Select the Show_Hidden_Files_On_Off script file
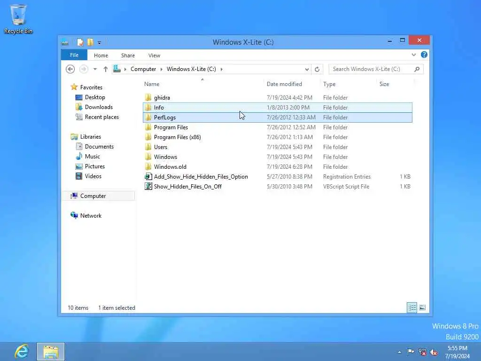This screenshot has width=481, height=361. [278, 186]
